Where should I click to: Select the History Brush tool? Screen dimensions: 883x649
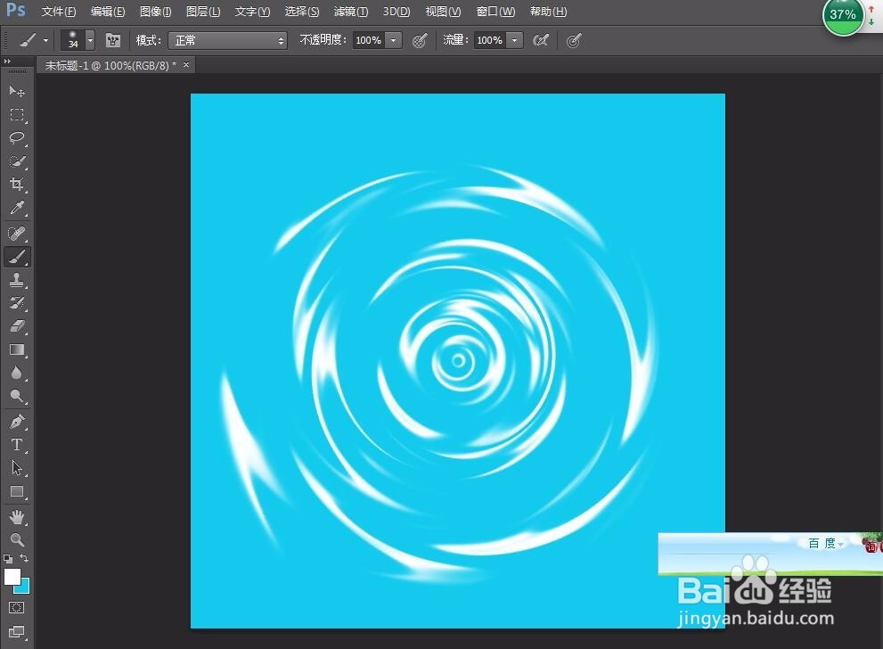pos(17,303)
